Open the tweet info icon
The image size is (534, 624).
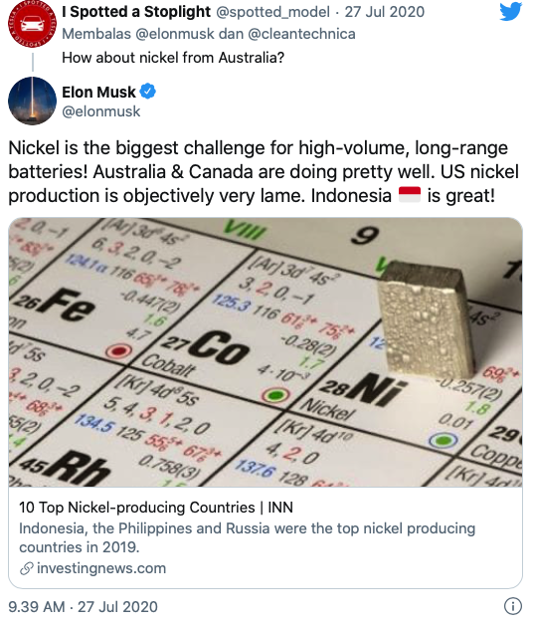click(x=513, y=606)
